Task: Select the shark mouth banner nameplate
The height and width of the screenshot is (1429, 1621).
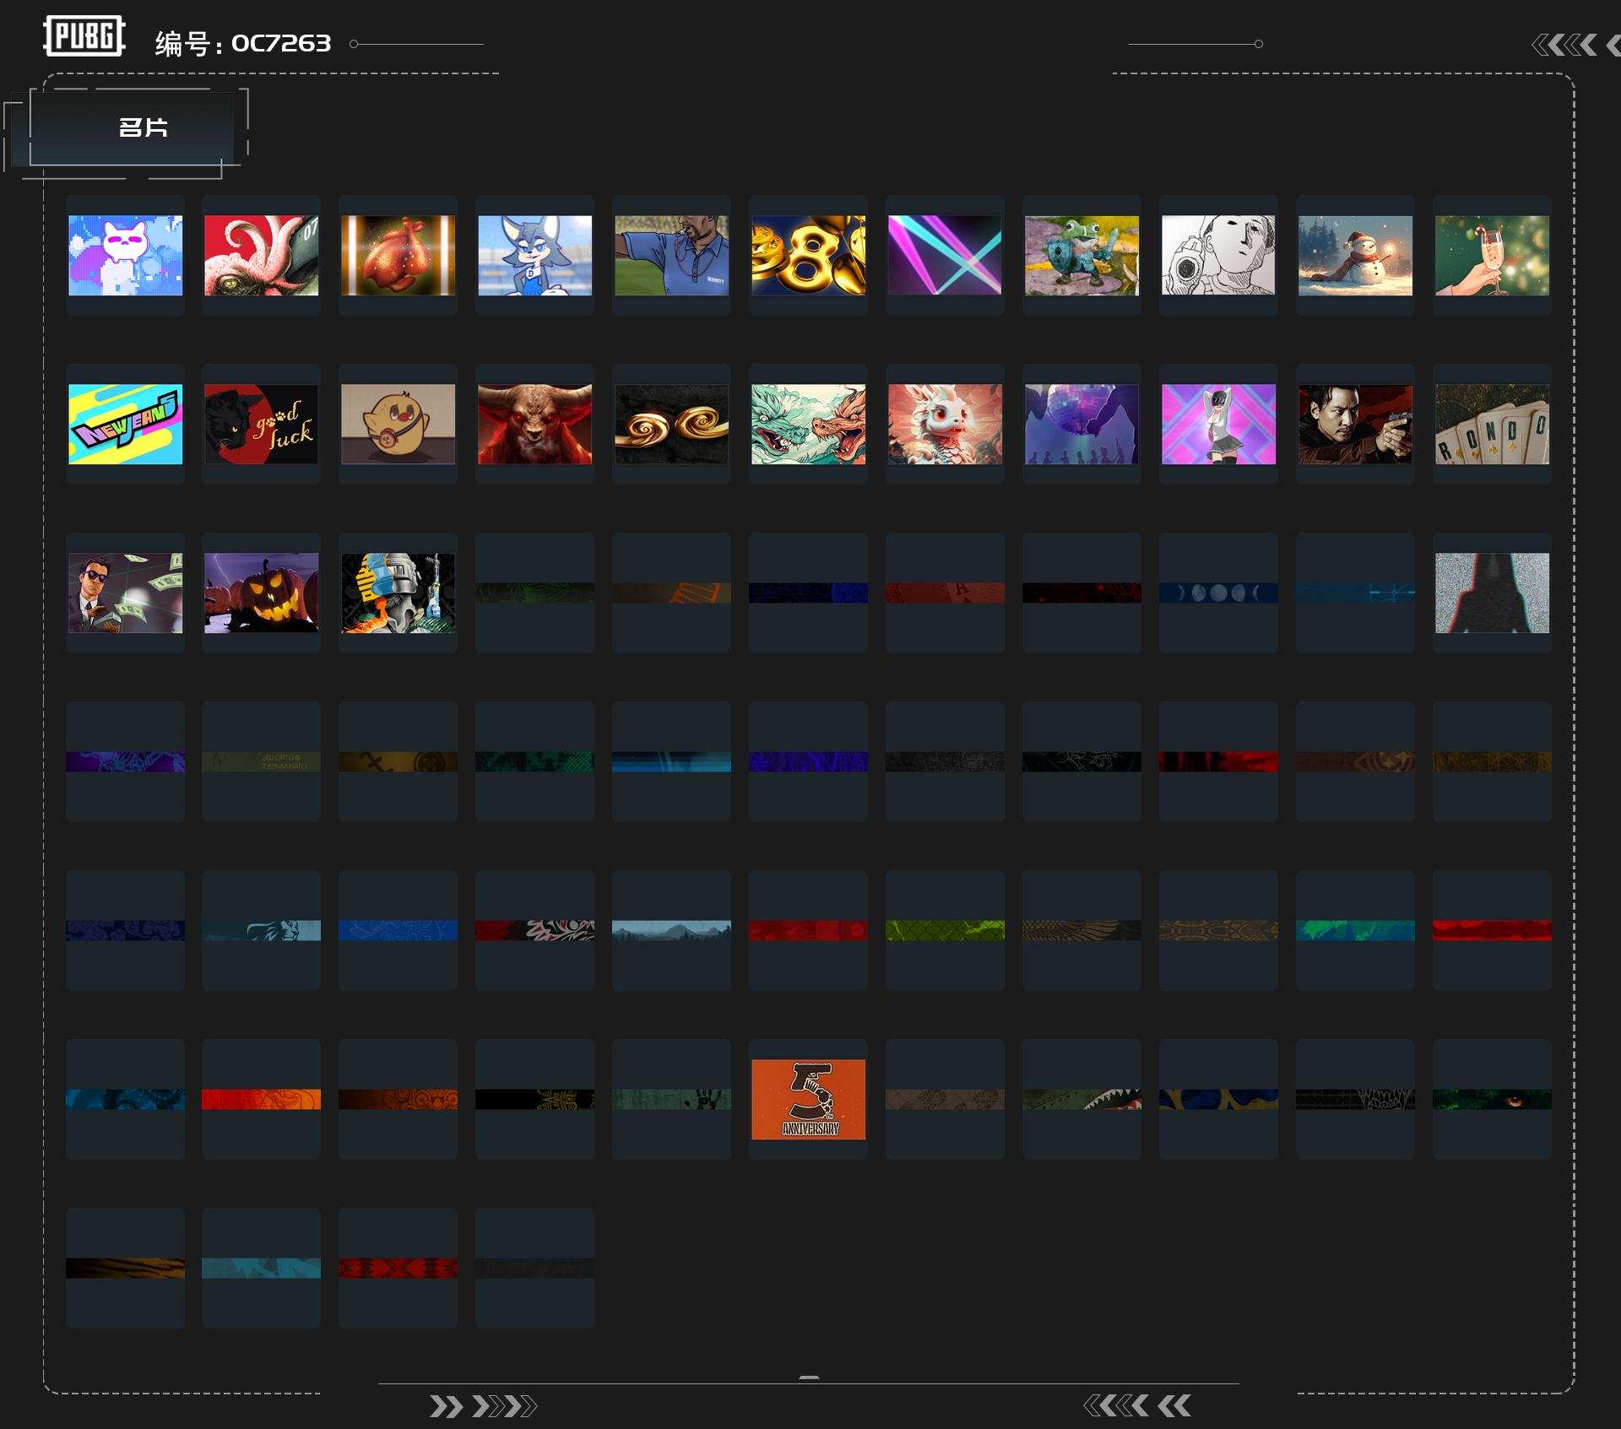Action: [x=1082, y=1099]
